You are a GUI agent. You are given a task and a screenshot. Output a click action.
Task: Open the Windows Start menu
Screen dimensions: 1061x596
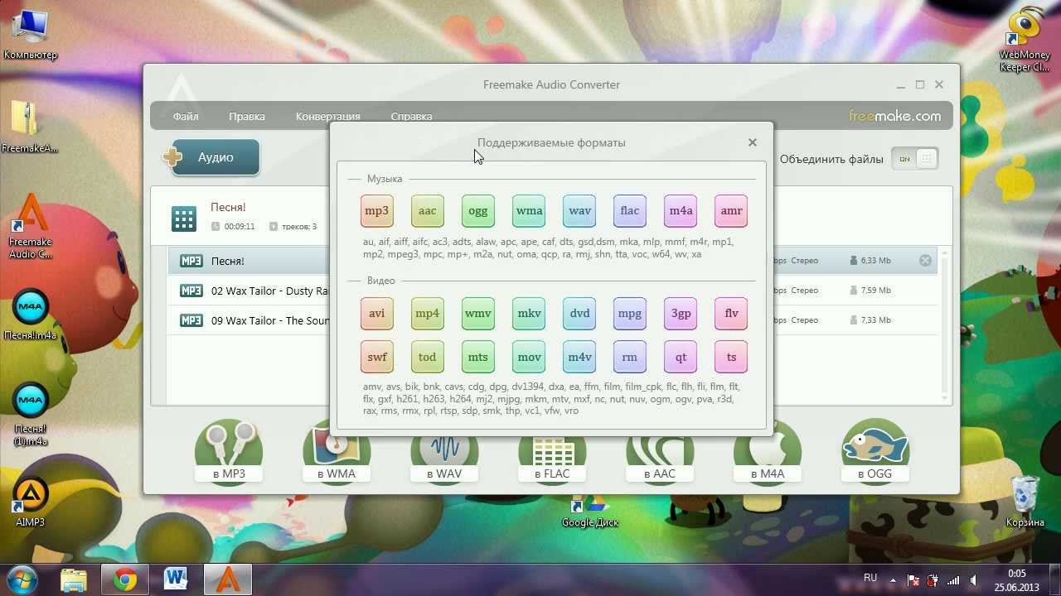pos(23,579)
